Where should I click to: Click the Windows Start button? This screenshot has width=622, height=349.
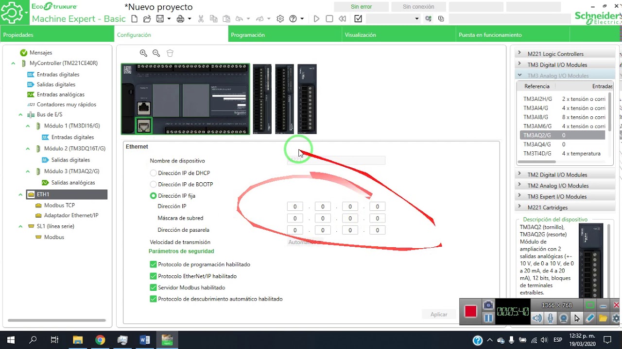(11, 340)
